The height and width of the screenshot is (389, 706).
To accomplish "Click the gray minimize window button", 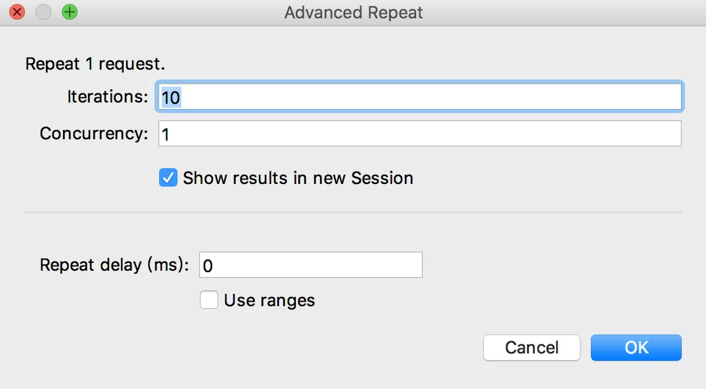I will [43, 12].
